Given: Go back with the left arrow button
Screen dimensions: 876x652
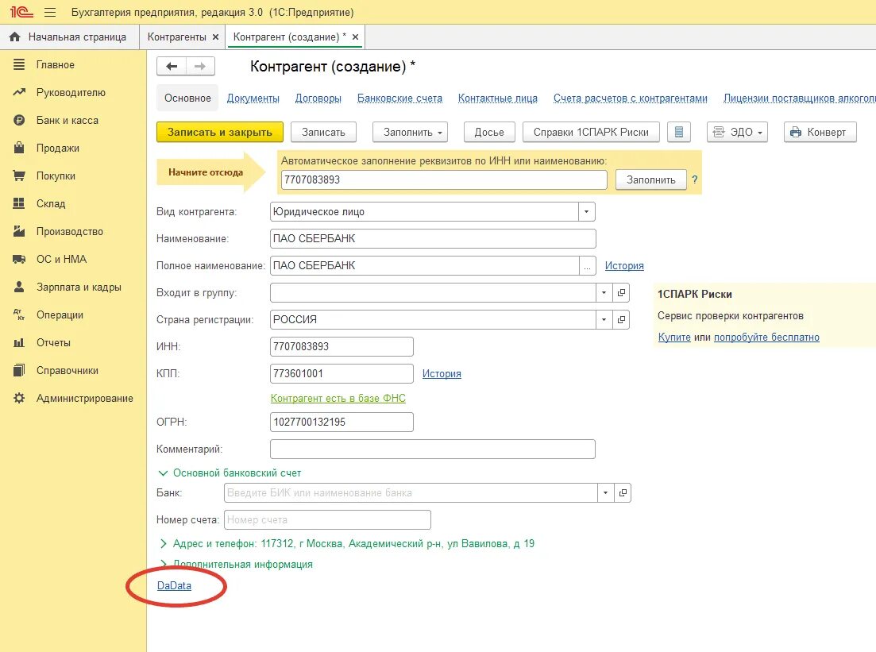Looking at the screenshot, I should (x=172, y=67).
